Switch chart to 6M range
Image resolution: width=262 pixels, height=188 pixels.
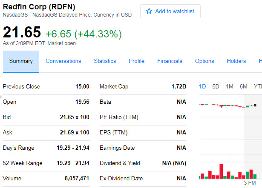point(243,87)
